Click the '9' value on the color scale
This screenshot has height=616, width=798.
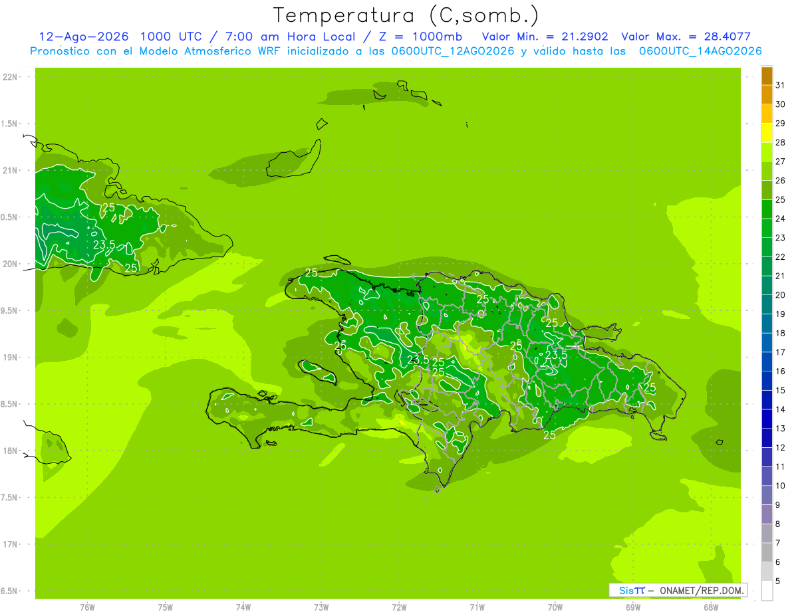coord(778,505)
